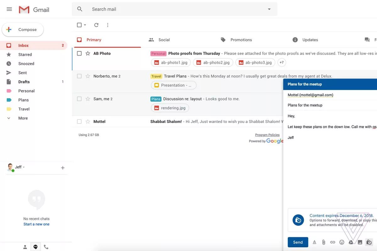This screenshot has width=377, height=251.
Task: Insert a photo into the message
Action: pos(360,242)
